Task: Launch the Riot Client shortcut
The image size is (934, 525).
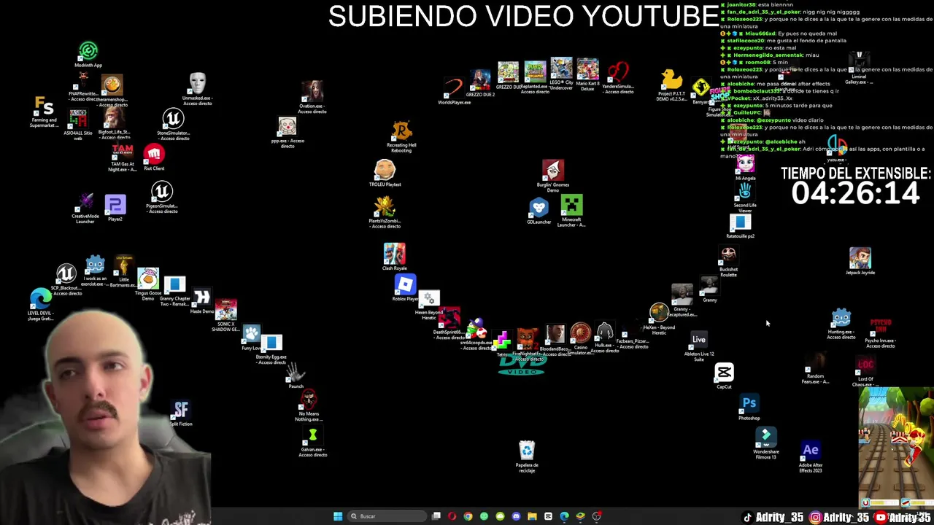Action: (x=153, y=158)
